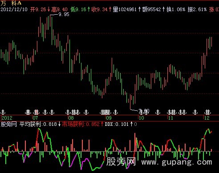Select the candlestick at the 9.95 peak
The height and width of the screenshot is (173, 219).
click(50, 20)
